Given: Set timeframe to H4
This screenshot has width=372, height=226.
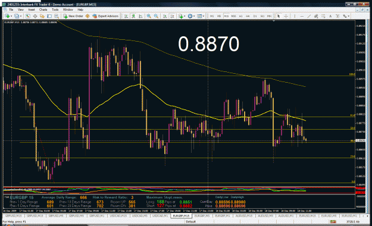Looking at the screenshot, I should click(248, 16).
